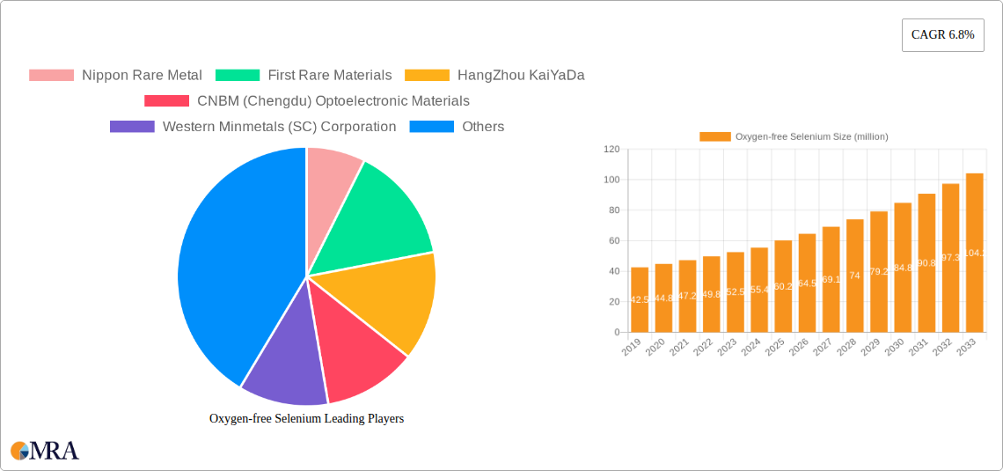Click the 2024 bar with value 55.4

(x=759, y=290)
